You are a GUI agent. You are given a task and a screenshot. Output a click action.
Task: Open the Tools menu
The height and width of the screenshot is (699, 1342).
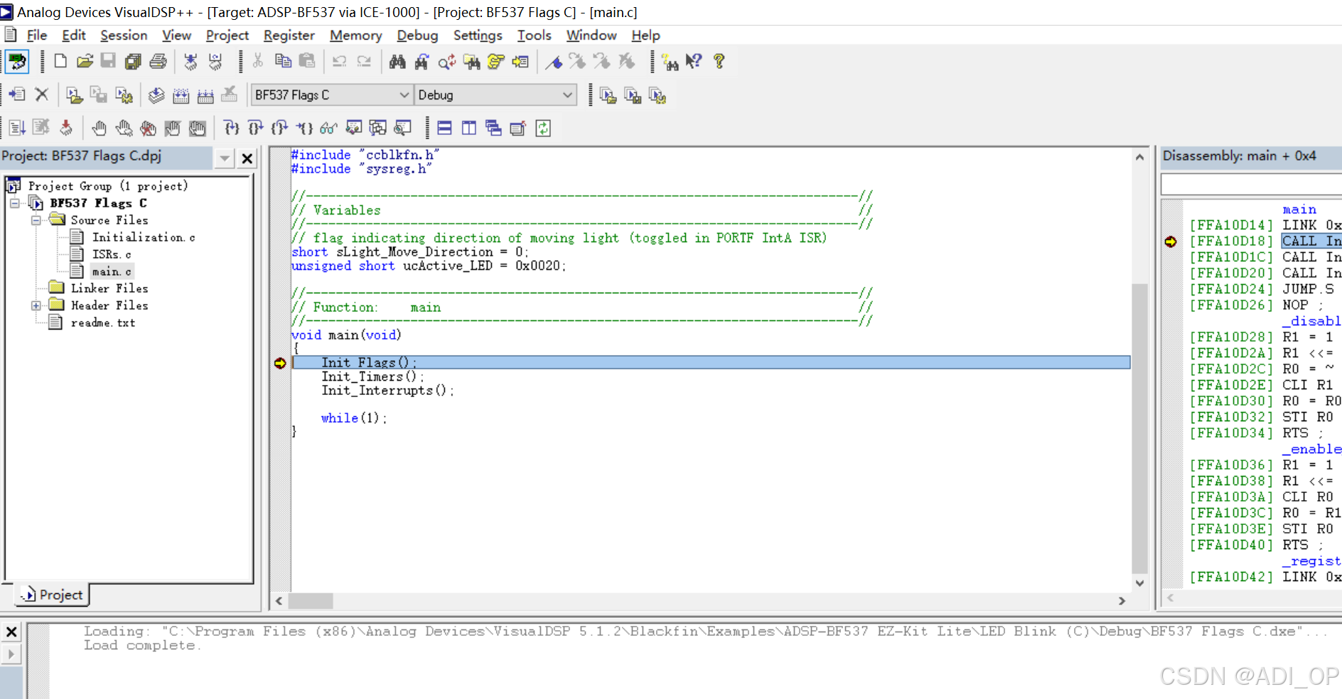[534, 36]
